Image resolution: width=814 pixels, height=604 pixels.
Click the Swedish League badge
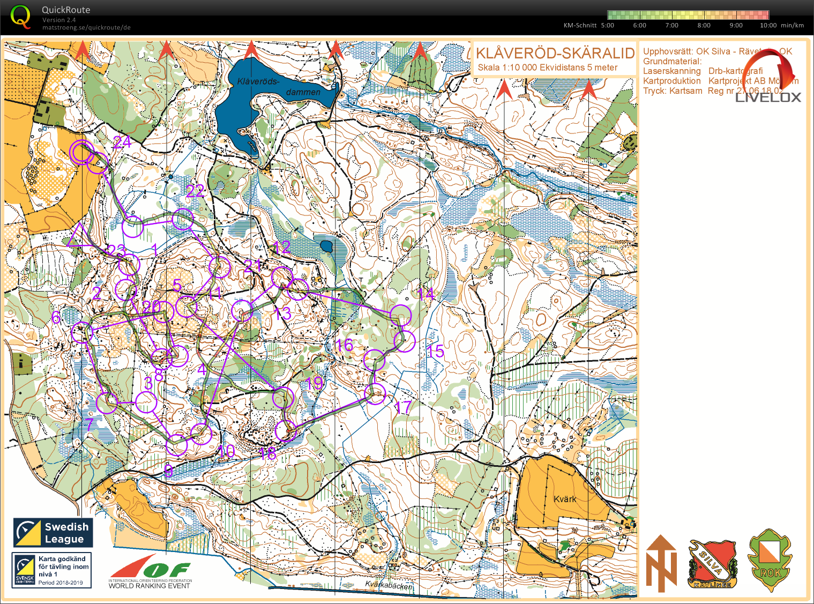[53, 533]
